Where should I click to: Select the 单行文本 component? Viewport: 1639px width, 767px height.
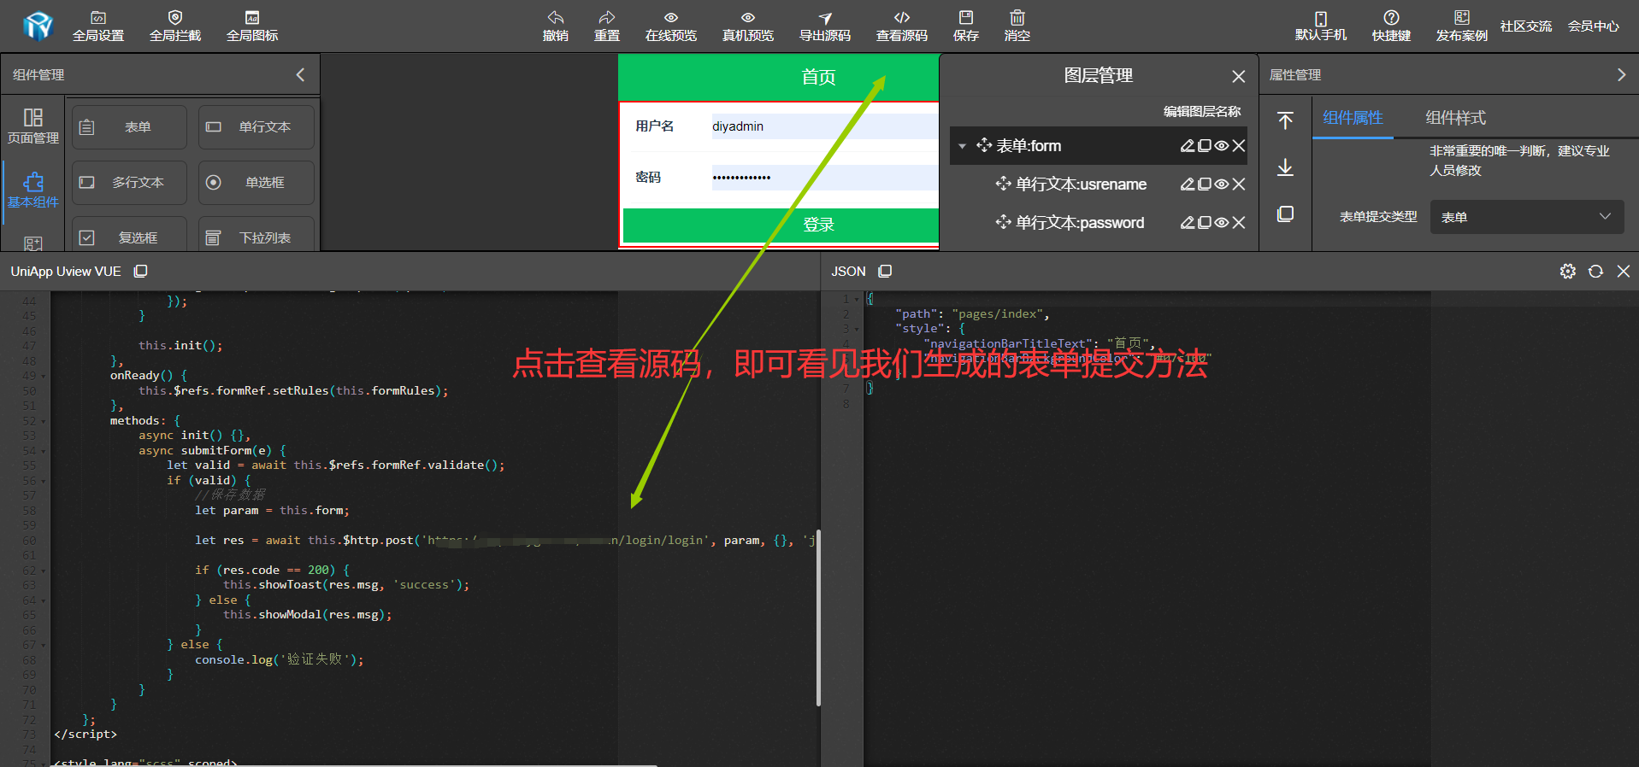click(x=256, y=127)
